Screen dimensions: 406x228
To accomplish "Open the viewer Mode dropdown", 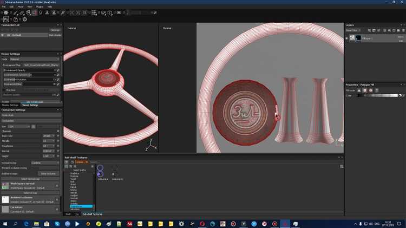I will (35, 60).
